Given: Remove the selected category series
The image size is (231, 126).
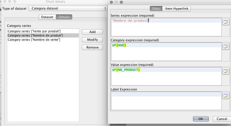Looking at the screenshot, I should [x=92, y=47].
